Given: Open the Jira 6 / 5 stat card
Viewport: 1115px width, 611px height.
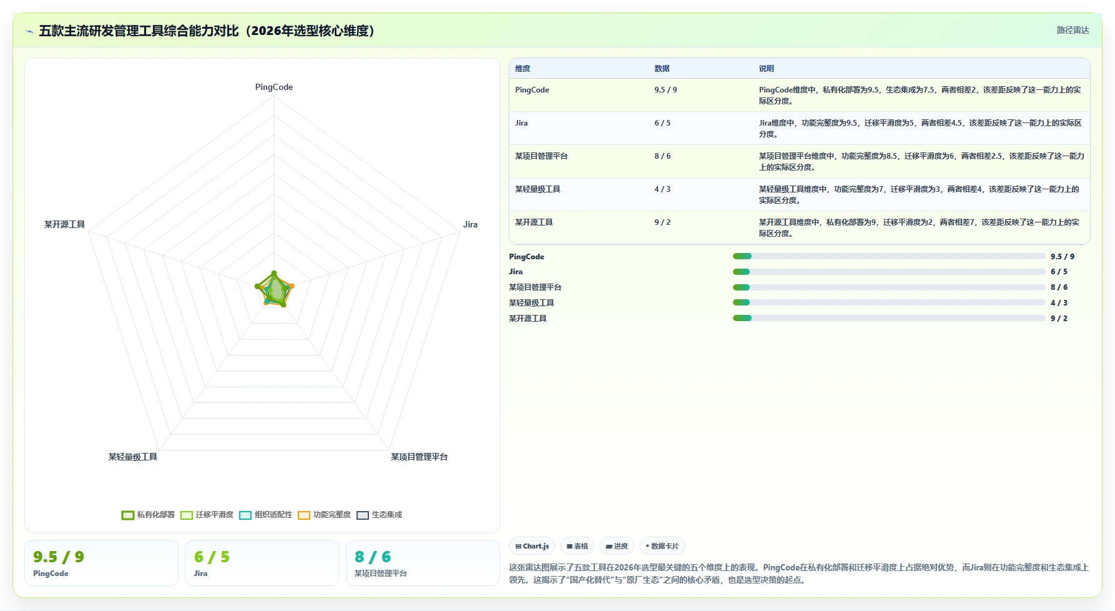Looking at the screenshot, I should 262,563.
